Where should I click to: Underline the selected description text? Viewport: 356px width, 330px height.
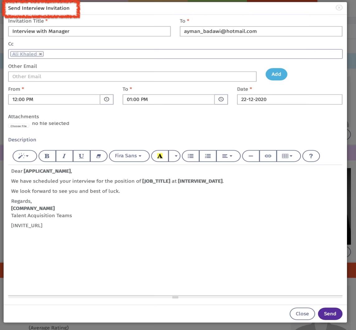pos(81,156)
